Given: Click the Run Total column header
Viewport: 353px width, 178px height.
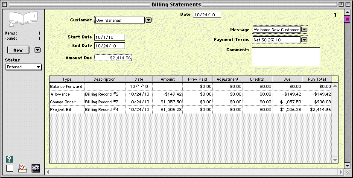Looking at the screenshot, I should [x=317, y=79].
